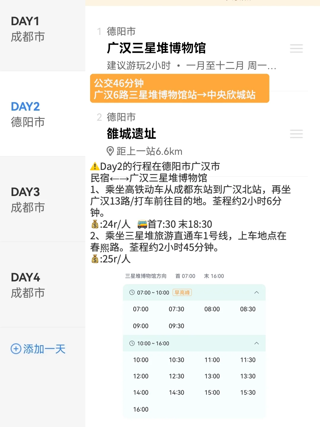Image resolution: width=320 pixels, height=427 pixels.
Task: Tap 添加一天 to add a day
Action: click(38, 349)
